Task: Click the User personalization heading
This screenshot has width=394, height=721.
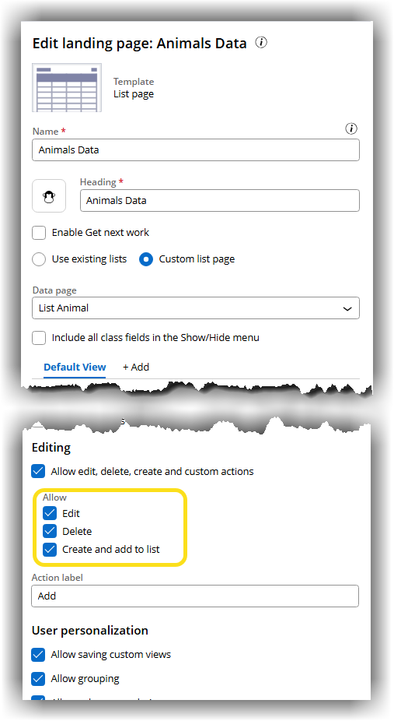Action: 90,630
